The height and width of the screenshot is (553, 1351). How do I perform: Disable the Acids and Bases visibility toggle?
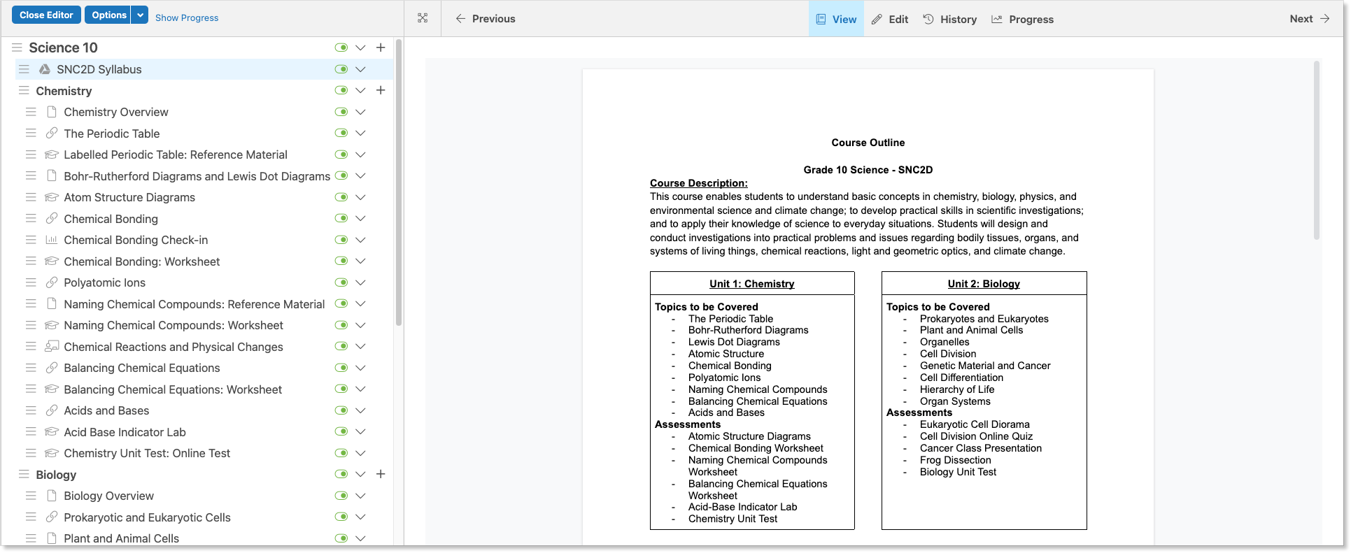(341, 410)
